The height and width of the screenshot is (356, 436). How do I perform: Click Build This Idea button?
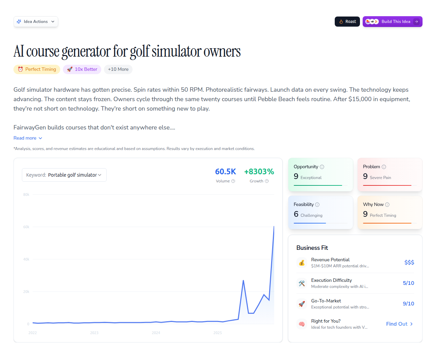[392, 22]
